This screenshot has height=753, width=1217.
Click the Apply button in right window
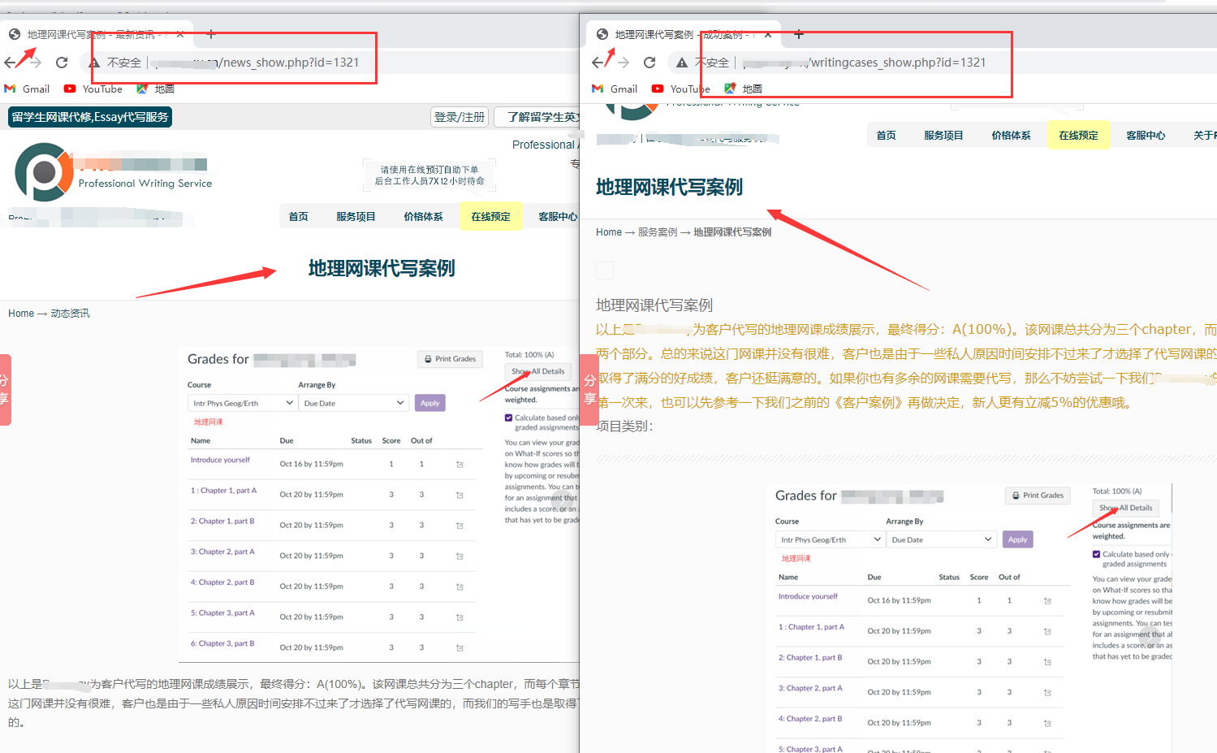tap(1017, 539)
